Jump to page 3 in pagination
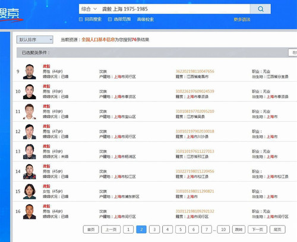The height and width of the screenshot is (242, 297). [x=154, y=230]
